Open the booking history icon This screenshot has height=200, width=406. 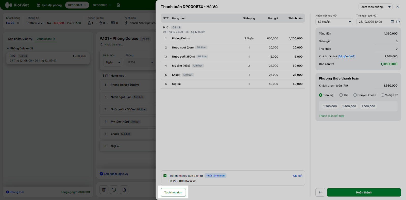114,190
